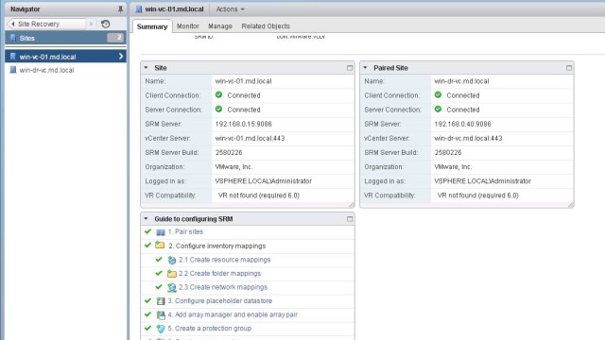The image size is (605, 340).
Task: Select Paired Site Logged in as value
Action: click(x=483, y=181)
